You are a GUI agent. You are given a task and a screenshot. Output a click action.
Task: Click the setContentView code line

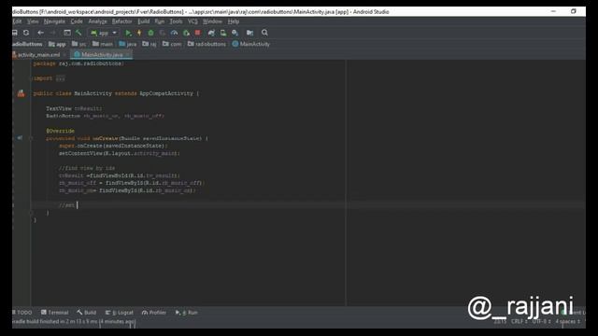pyautogui.click(x=119, y=153)
